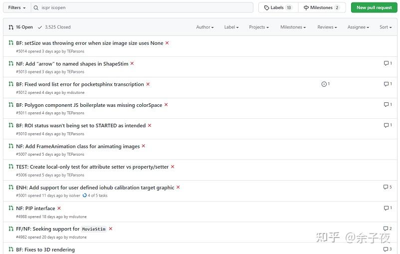Image resolution: width=400 pixels, height=254 pixels.
Task: Click the New pull request button
Action: pos(374,7)
